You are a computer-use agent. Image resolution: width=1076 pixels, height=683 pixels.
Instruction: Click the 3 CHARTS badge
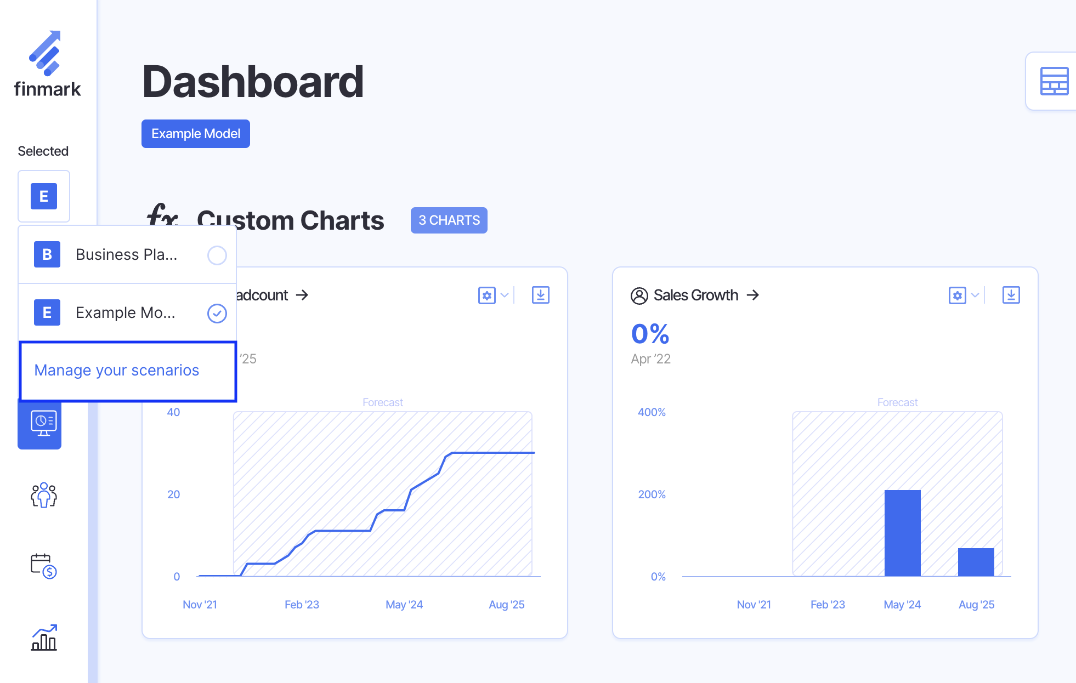[x=449, y=220]
